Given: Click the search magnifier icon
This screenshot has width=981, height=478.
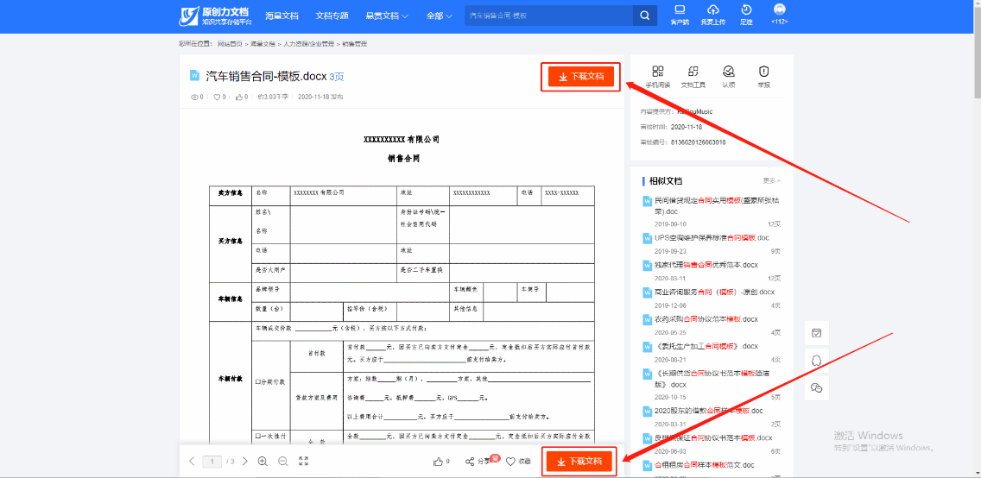Looking at the screenshot, I should point(644,16).
